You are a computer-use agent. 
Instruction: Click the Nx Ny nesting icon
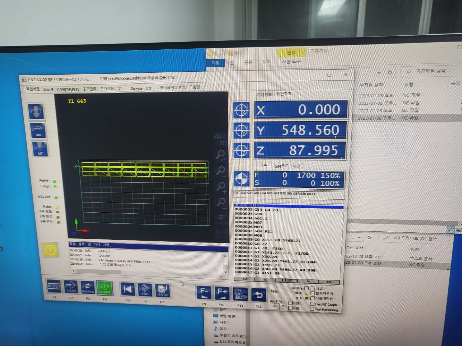240,294
